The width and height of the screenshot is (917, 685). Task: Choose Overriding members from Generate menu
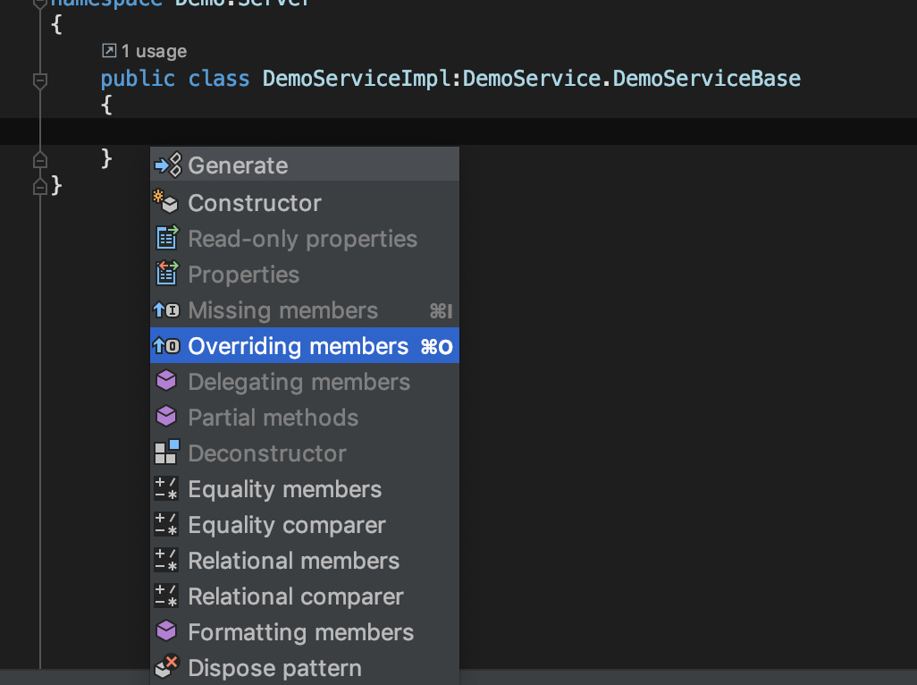pyautogui.click(x=298, y=346)
